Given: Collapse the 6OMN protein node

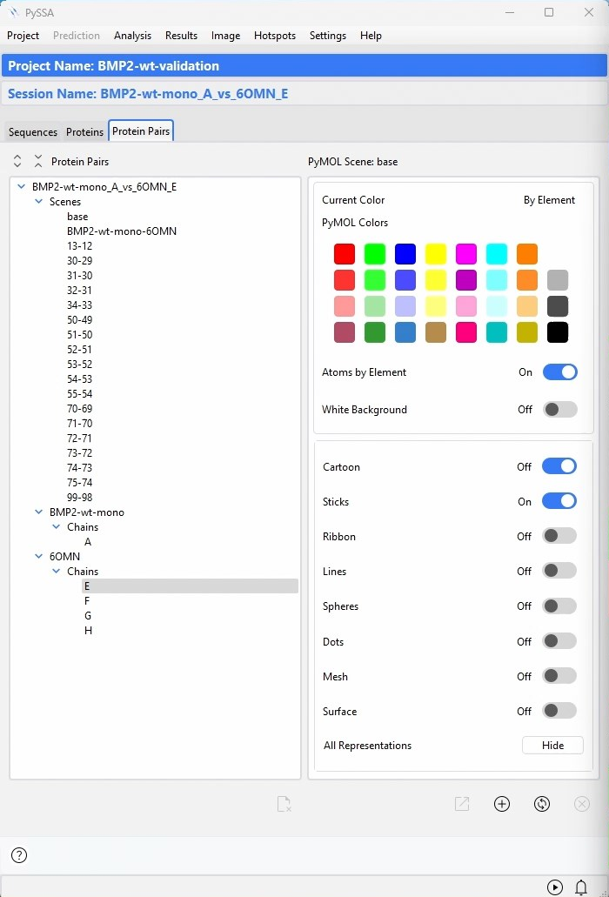Looking at the screenshot, I should [x=39, y=557].
